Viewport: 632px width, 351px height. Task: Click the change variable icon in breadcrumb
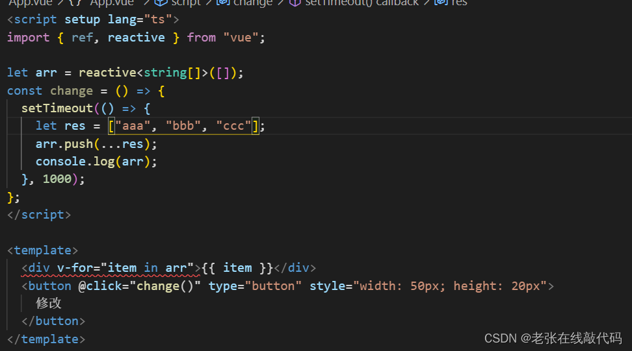pos(223,3)
